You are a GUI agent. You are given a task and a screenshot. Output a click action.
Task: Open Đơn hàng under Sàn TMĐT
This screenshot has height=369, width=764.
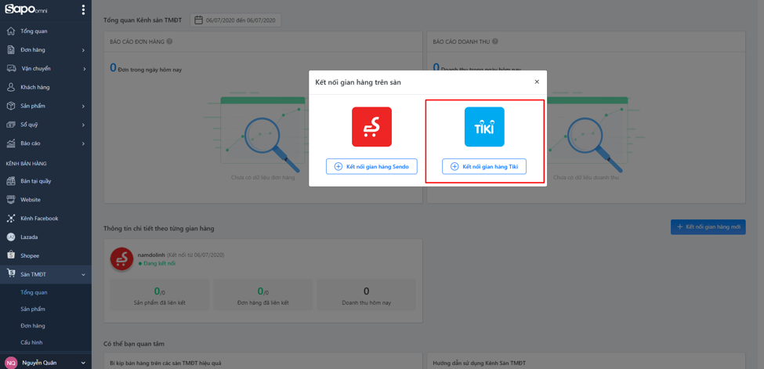pos(33,326)
